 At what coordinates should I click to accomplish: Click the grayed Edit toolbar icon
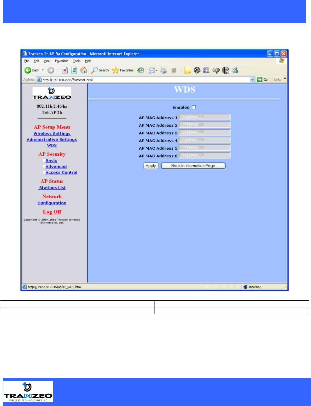click(174, 70)
